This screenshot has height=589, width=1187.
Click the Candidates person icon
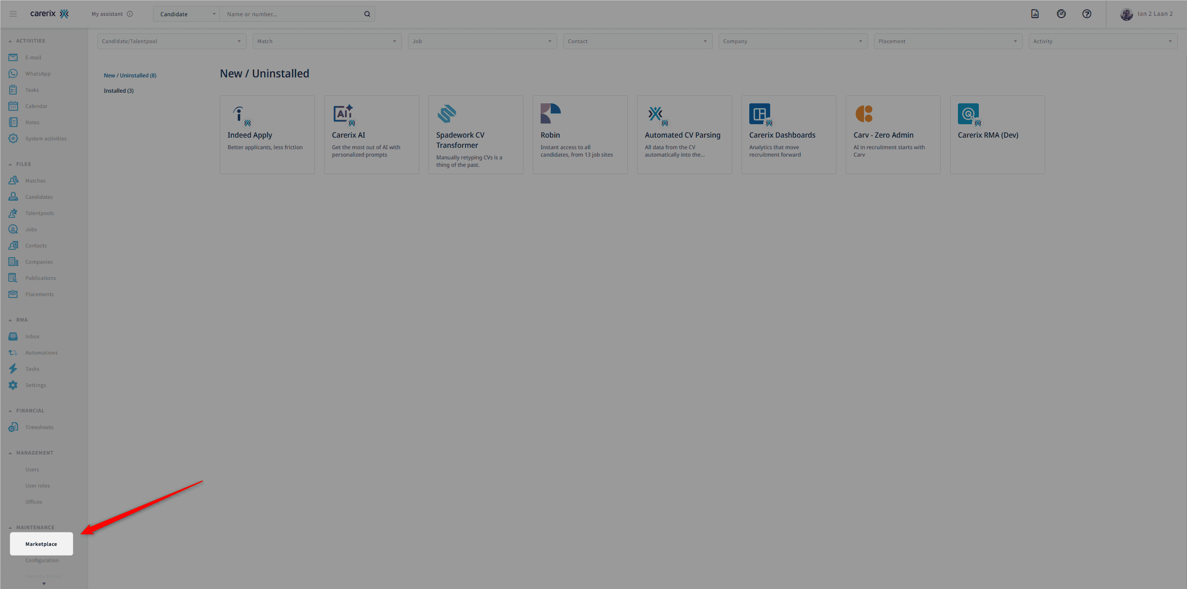click(x=13, y=197)
